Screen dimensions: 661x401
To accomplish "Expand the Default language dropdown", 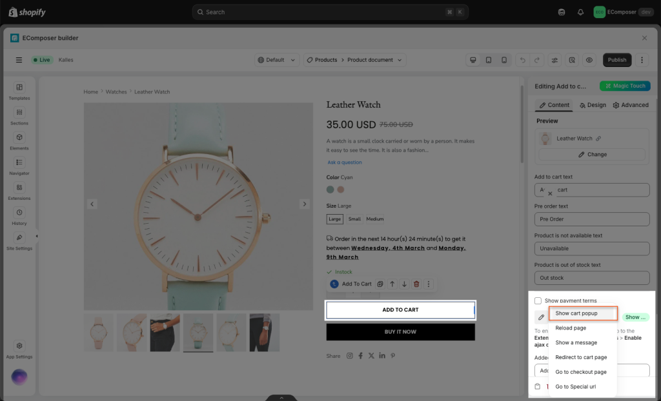I will click(278, 60).
